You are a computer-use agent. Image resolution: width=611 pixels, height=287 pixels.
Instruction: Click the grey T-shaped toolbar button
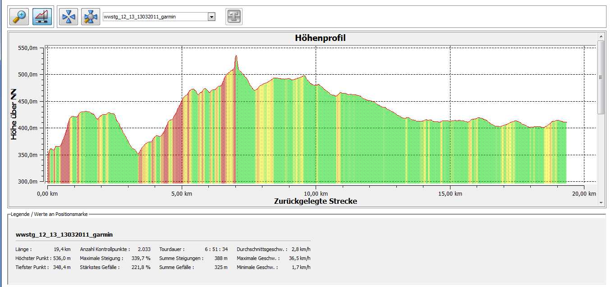click(x=234, y=17)
